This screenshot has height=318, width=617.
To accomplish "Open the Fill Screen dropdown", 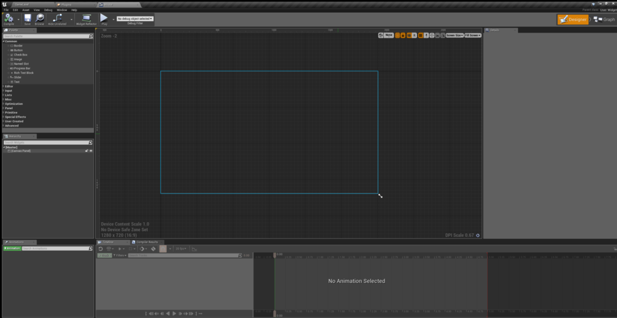I will (x=473, y=35).
